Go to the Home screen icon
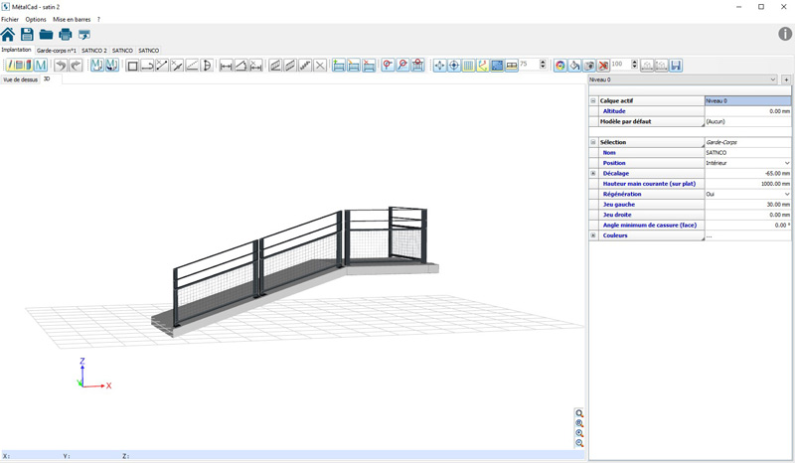795x463 pixels. (8, 35)
